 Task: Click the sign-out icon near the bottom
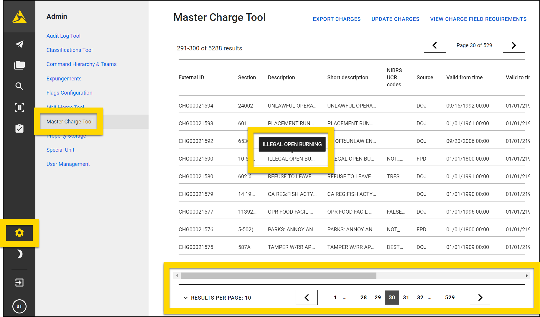[19, 282]
